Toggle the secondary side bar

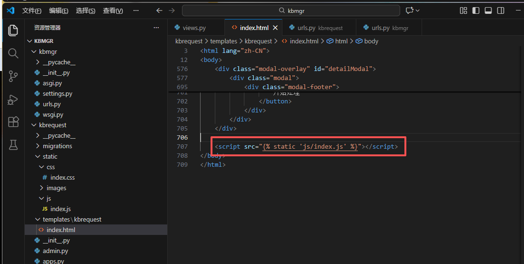point(500,10)
